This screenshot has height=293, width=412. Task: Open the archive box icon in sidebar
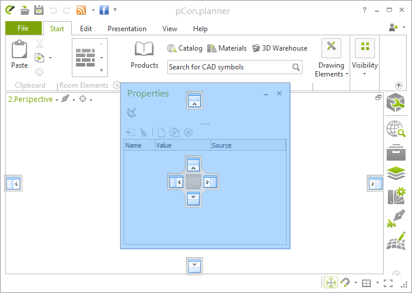tap(396, 152)
